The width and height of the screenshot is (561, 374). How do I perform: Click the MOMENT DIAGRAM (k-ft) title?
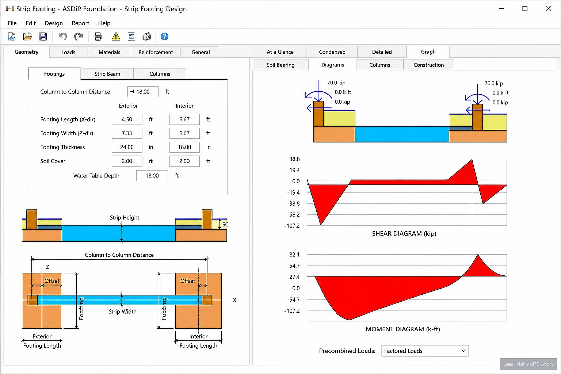tap(403, 329)
